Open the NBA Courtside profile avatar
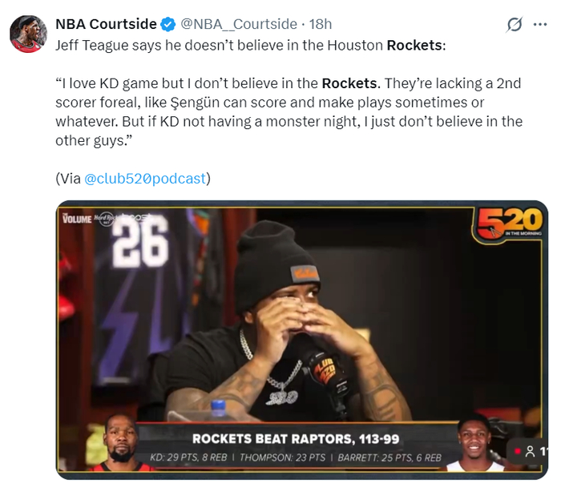This screenshot has height=484, width=561. (x=28, y=34)
